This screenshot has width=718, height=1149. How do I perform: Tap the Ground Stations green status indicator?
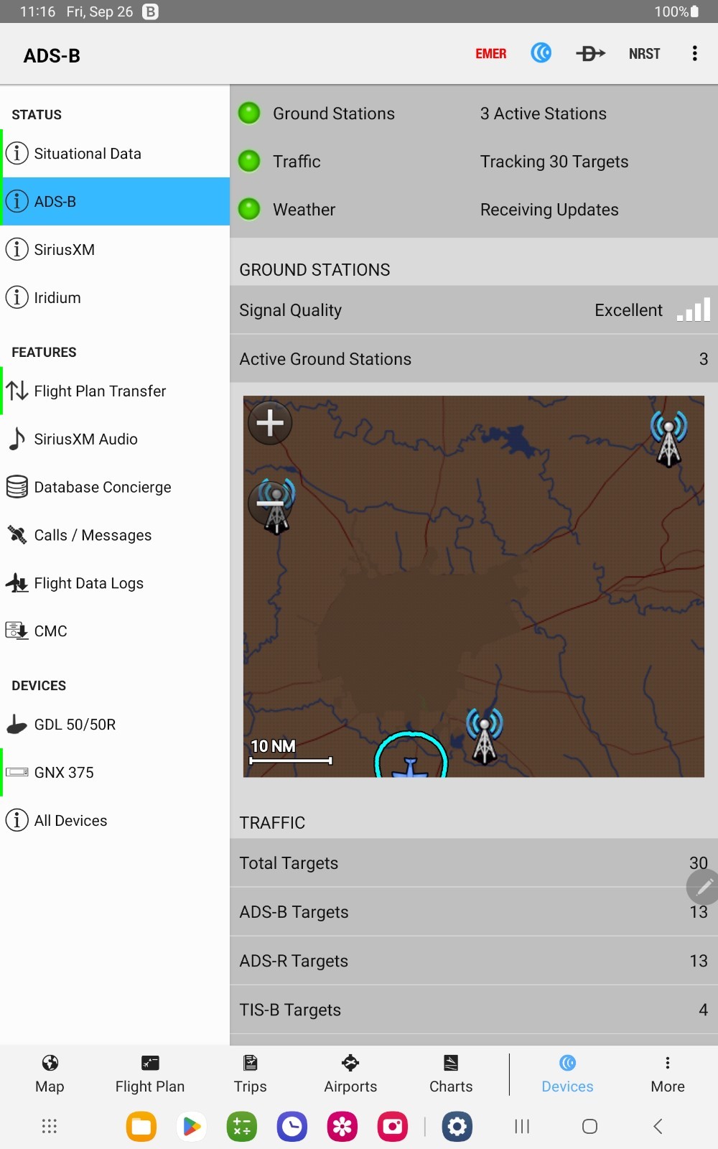click(x=249, y=113)
